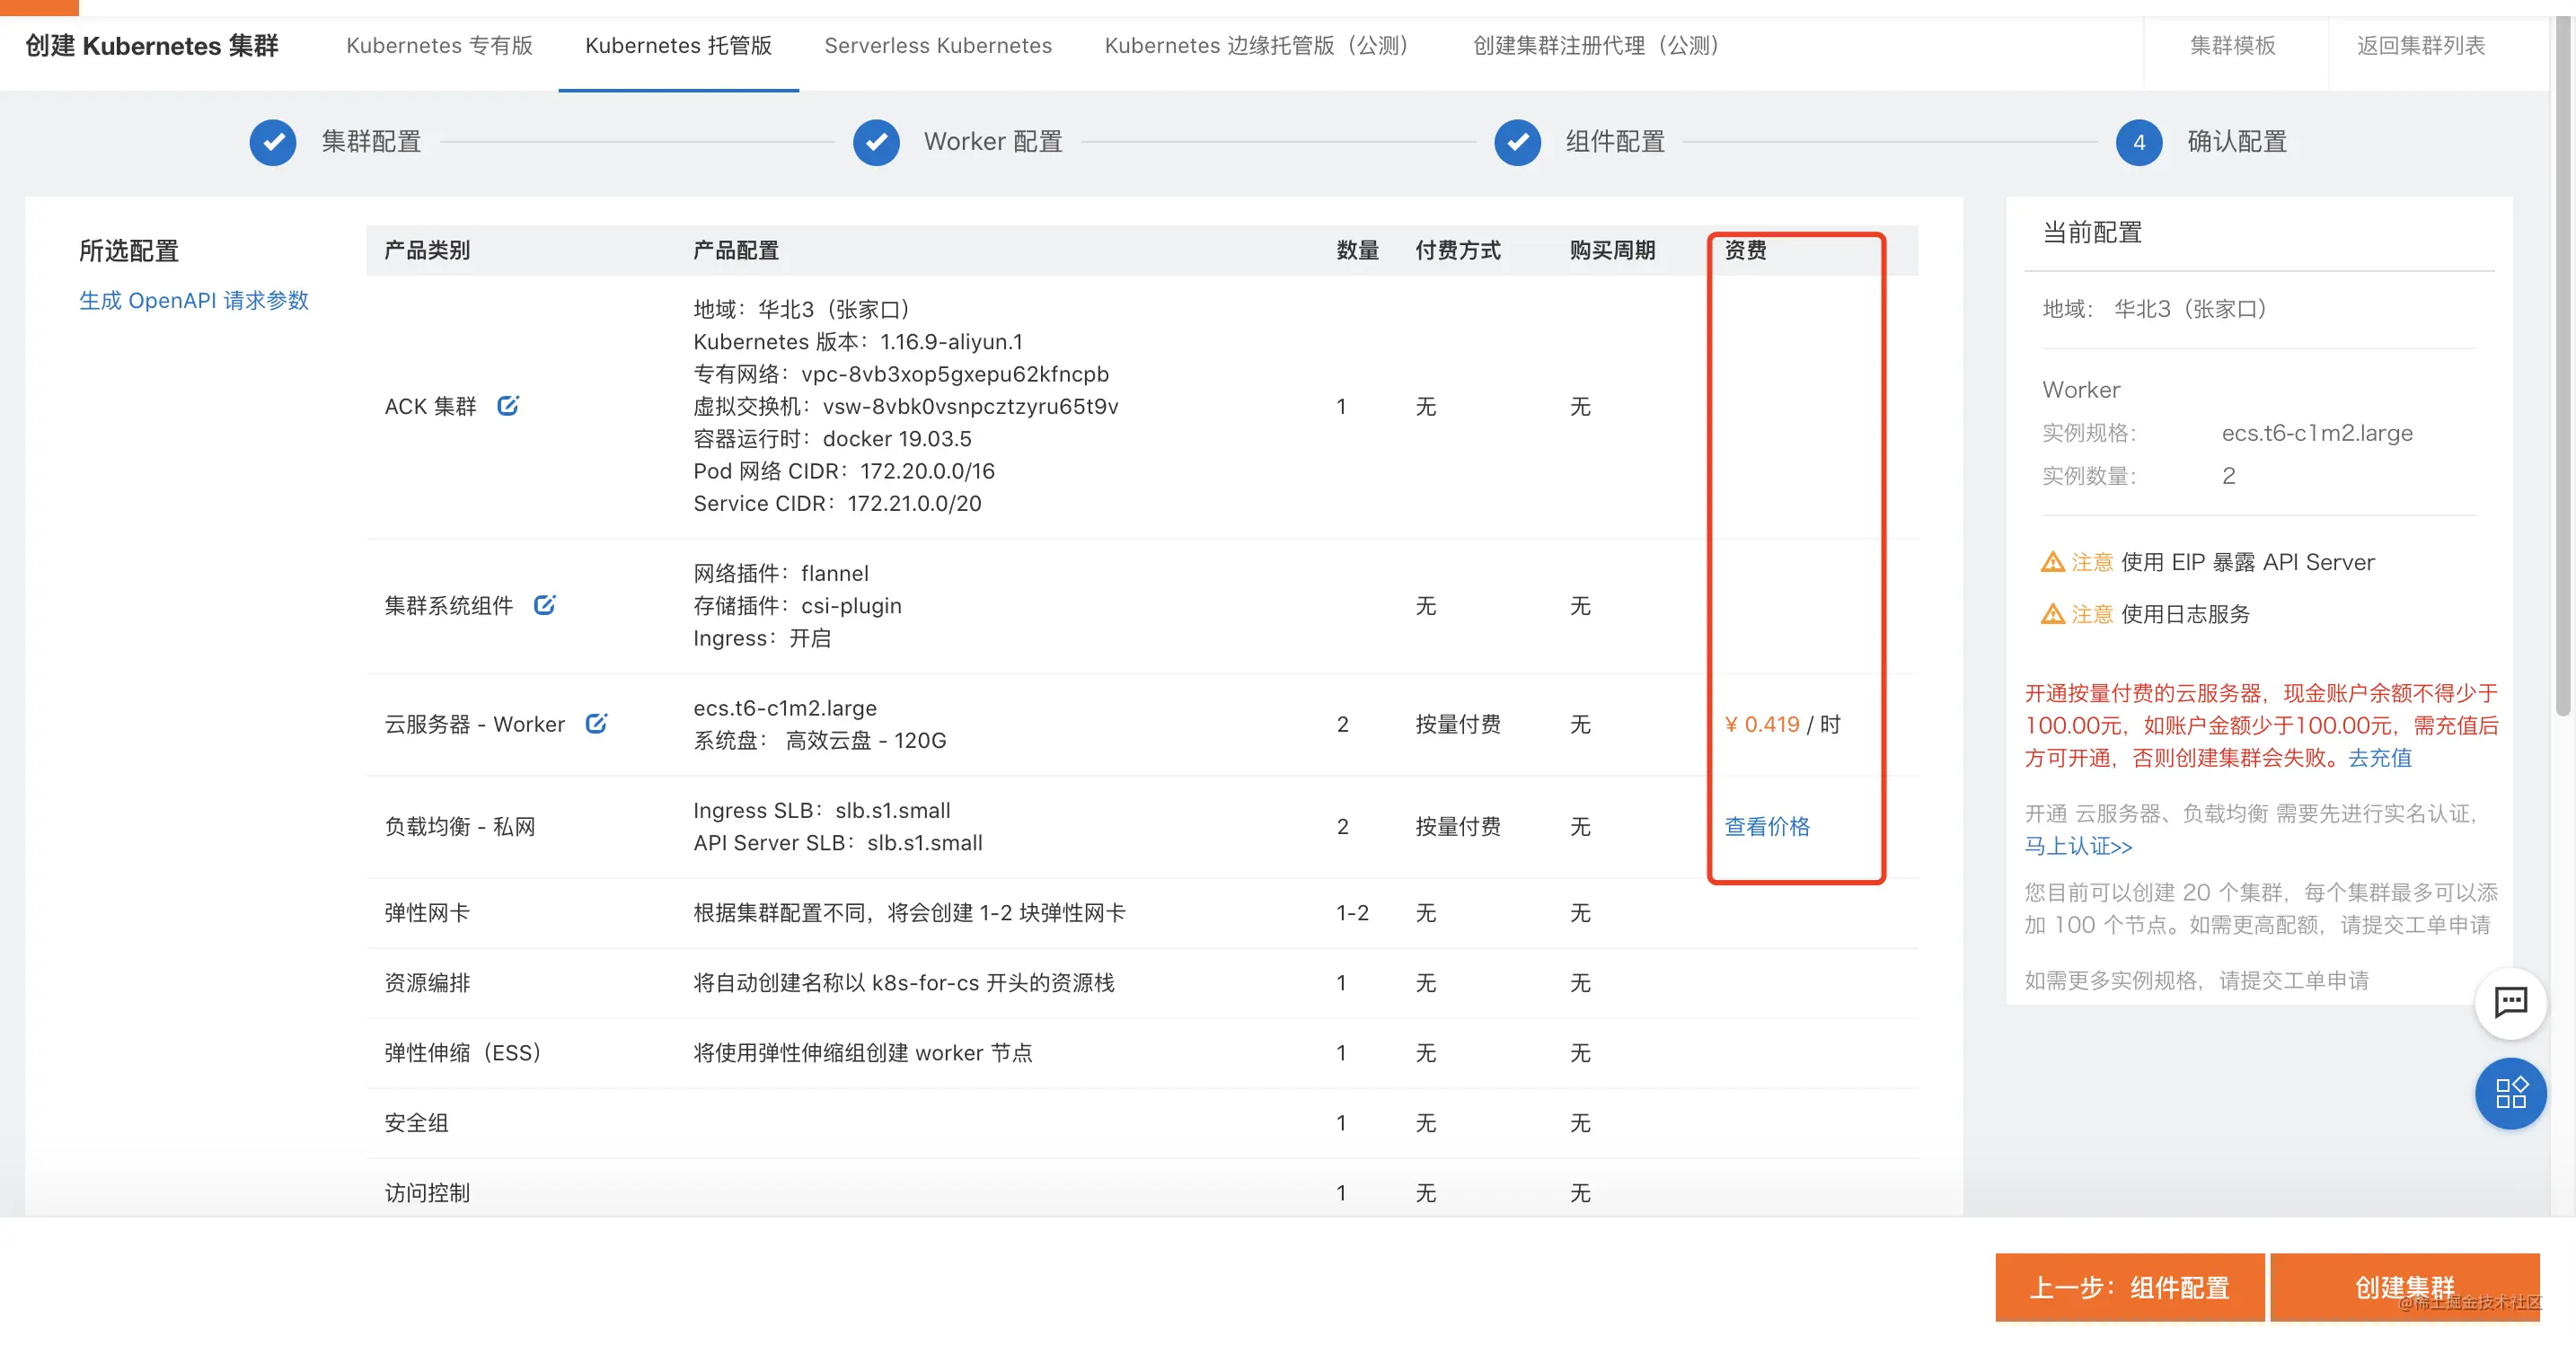Open the chat feedback floating button
Image resolution: width=2576 pixels, height=1345 pixels.
coord(2510,1003)
